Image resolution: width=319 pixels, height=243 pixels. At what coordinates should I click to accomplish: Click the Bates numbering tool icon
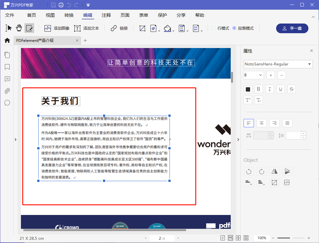tap(196, 28)
